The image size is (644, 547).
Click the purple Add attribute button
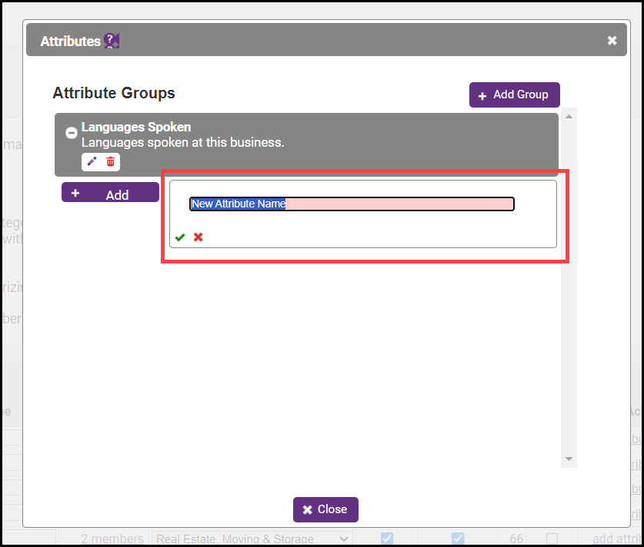click(x=110, y=194)
